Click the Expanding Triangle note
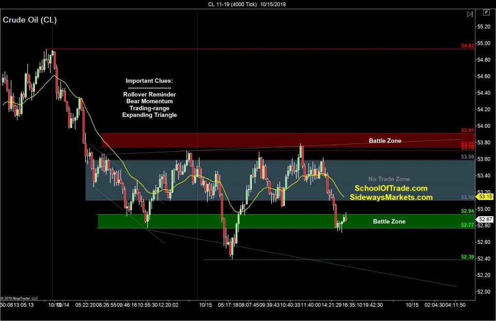Image resolution: width=496 pixels, height=321 pixels. pyautogui.click(x=150, y=115)
